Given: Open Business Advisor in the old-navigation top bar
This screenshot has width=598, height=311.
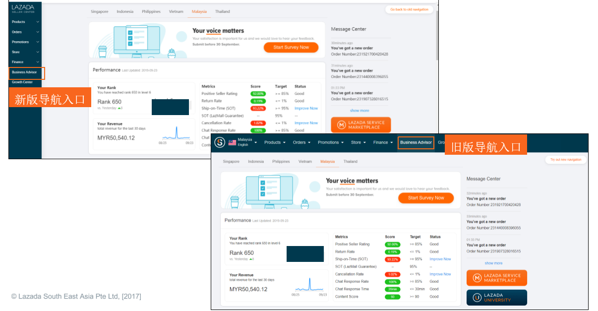Looking at the screenshot, I should [416, 142].
